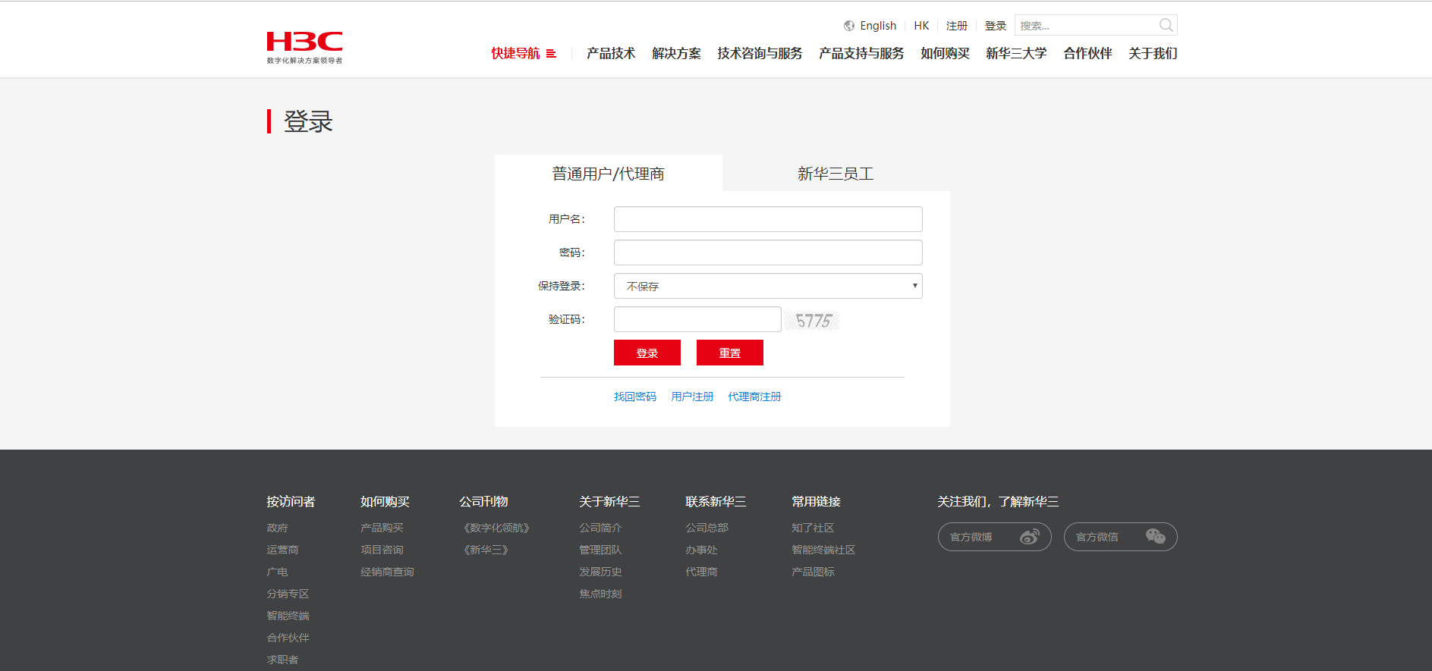Switch to the 新华三员工 tab
Viewport: 1432px width, 671px height.
836,174
